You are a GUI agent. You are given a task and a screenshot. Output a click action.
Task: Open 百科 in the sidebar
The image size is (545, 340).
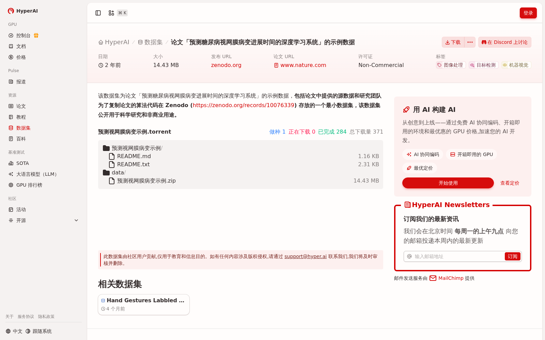44,139
